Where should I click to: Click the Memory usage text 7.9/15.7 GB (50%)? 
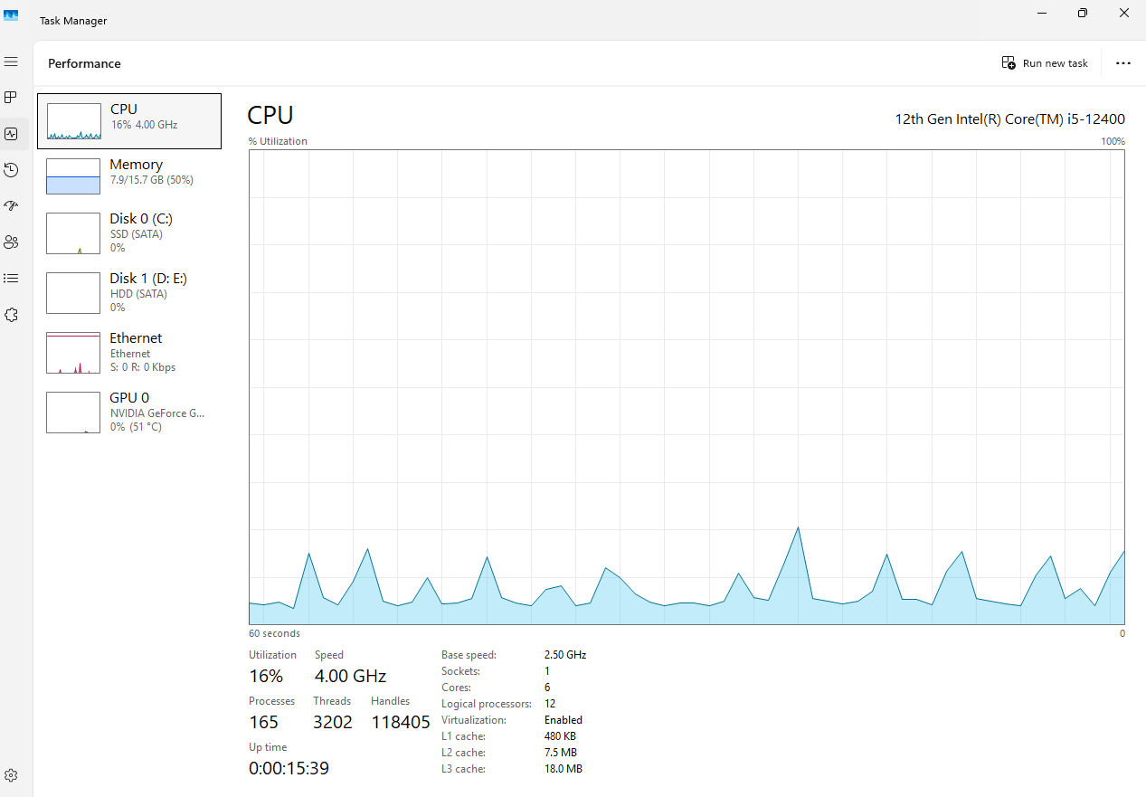(152, 180)
